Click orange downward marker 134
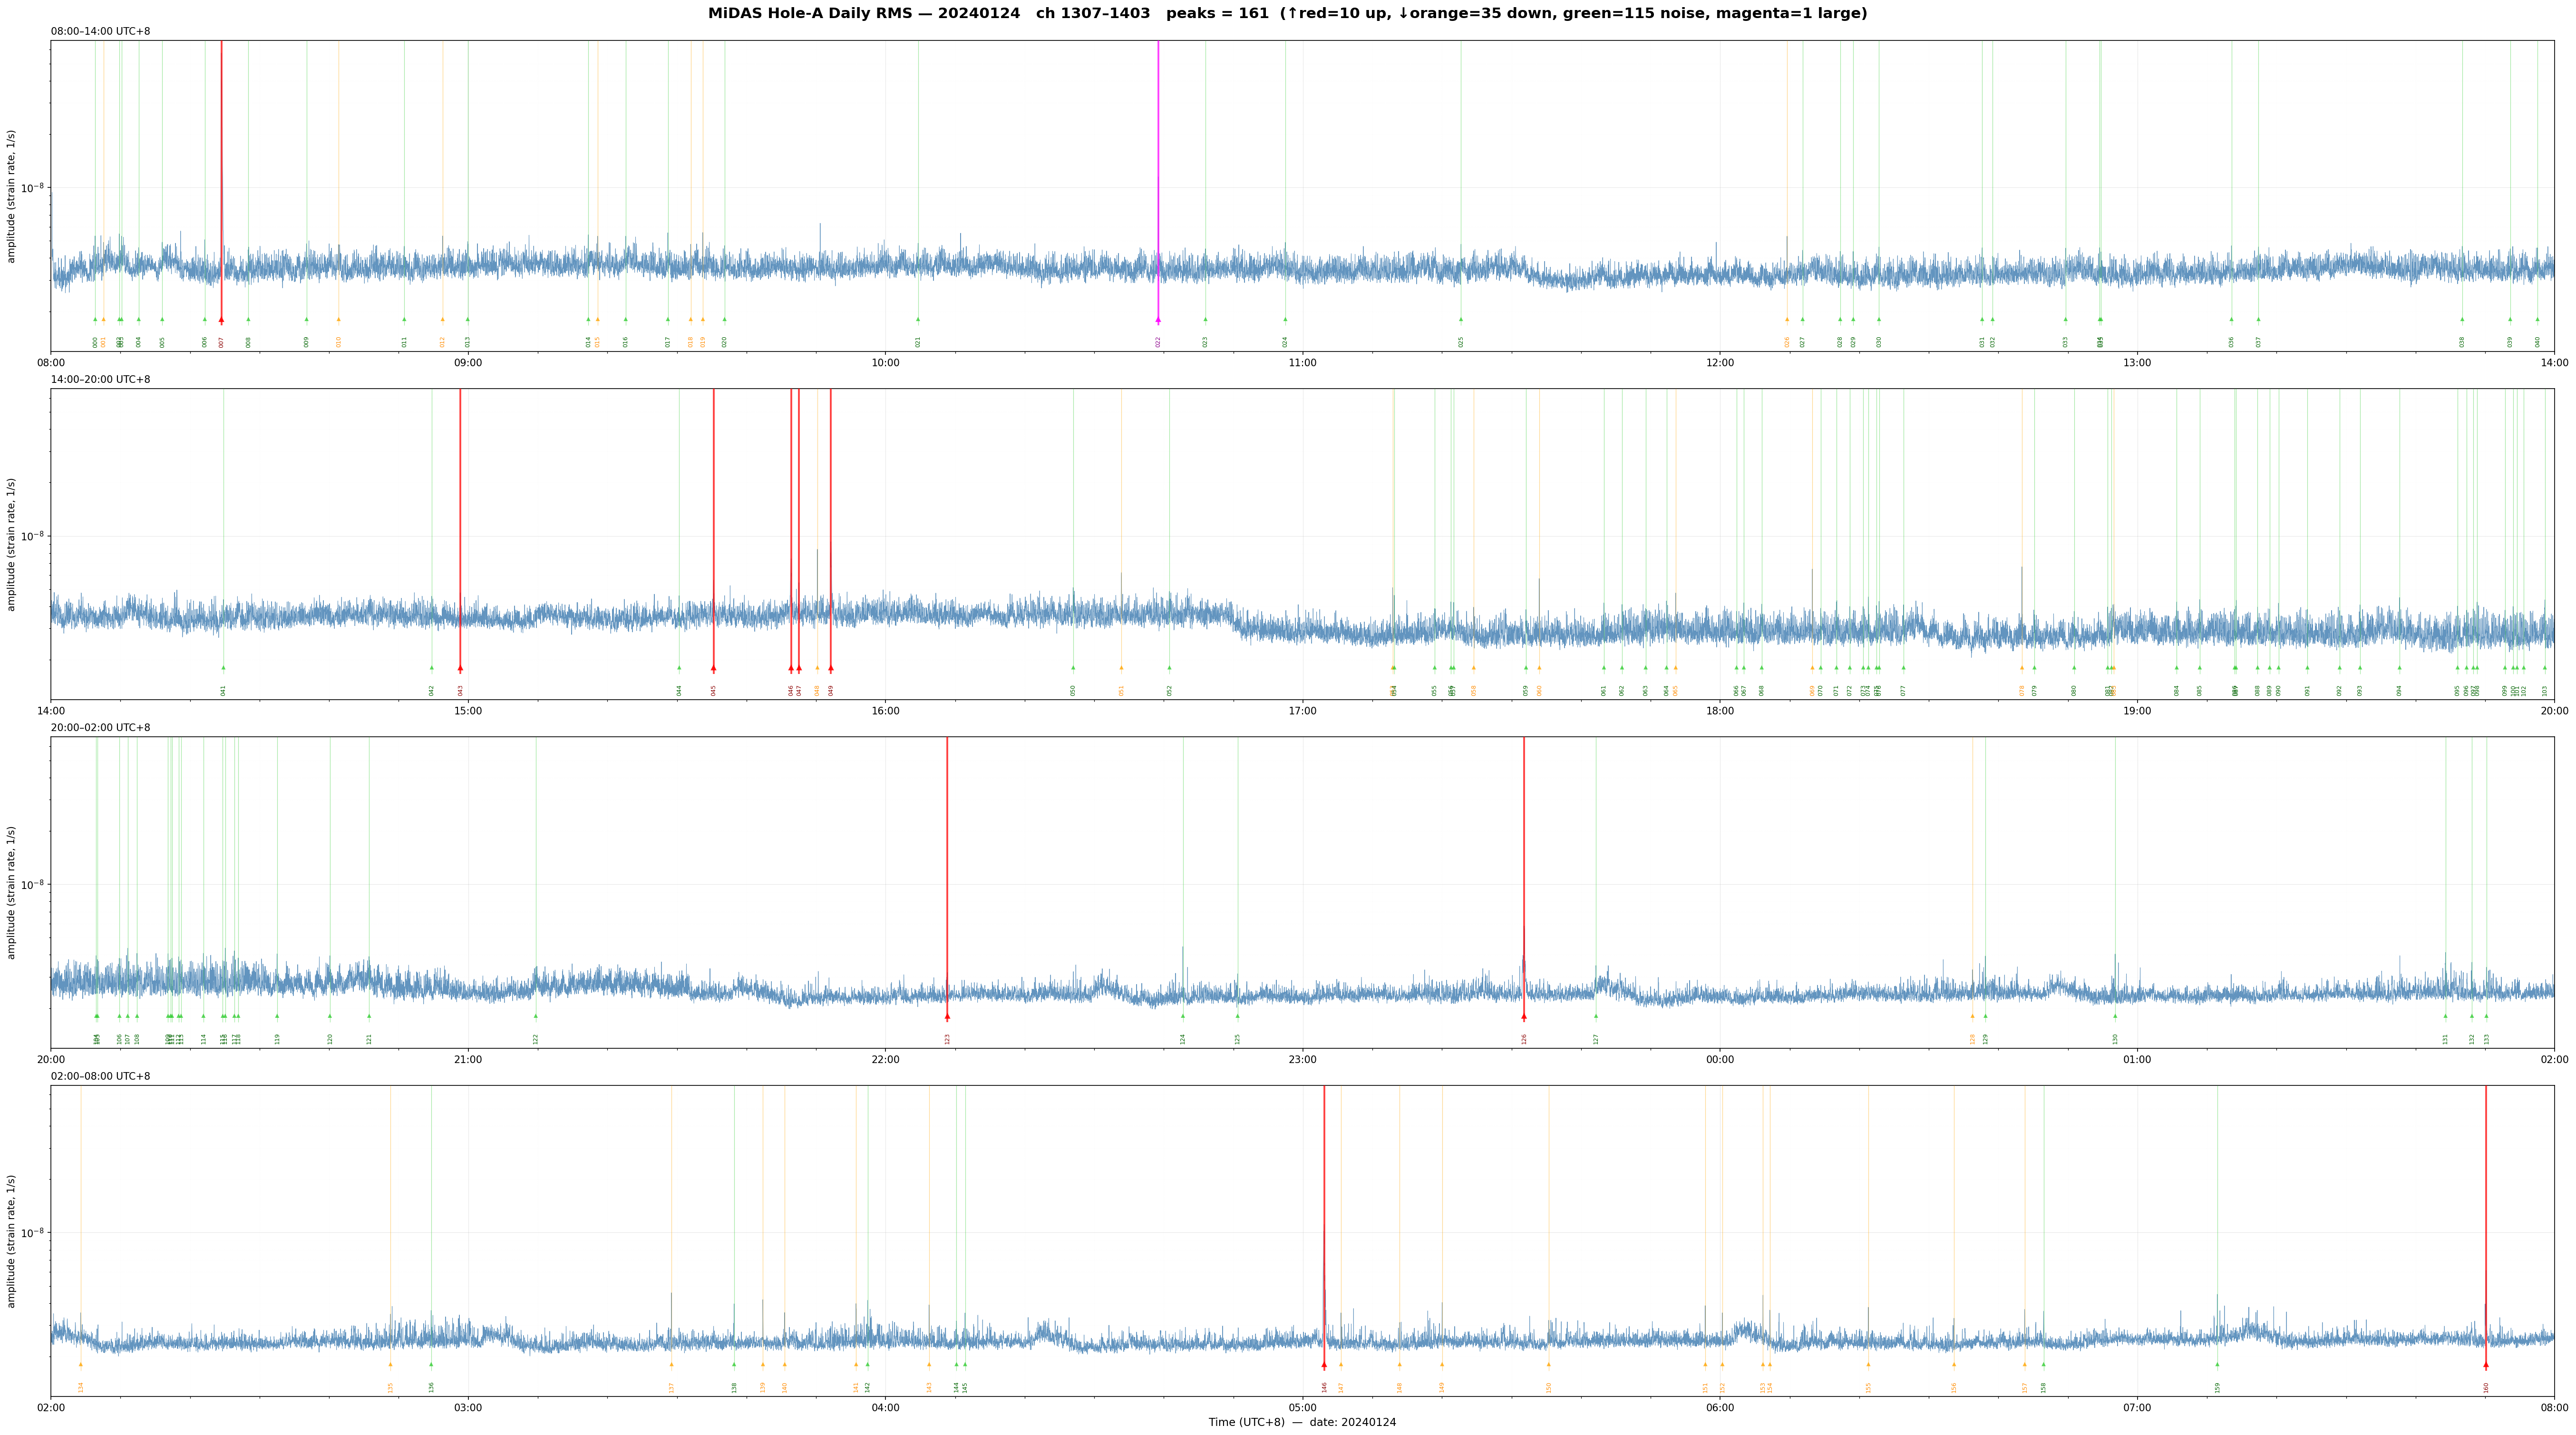Viewport: 2576px width, 1435px height. click(81, 1365)
